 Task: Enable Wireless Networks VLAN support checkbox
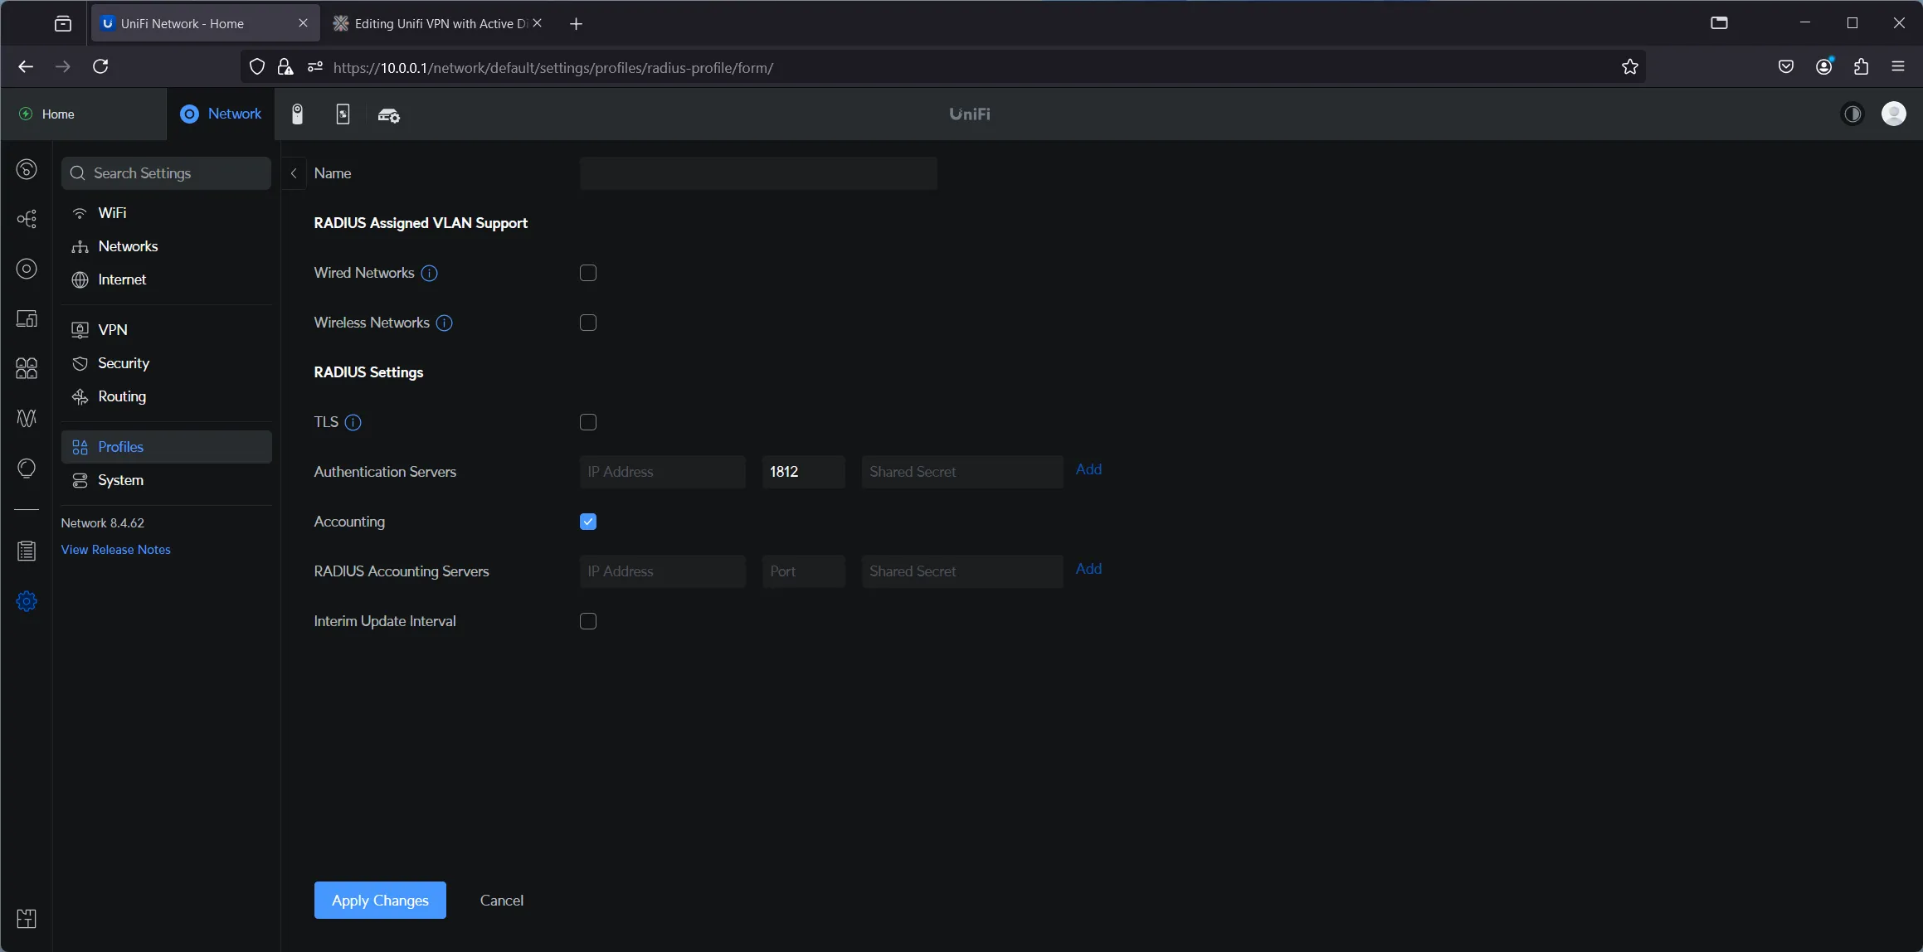point(588,323)
